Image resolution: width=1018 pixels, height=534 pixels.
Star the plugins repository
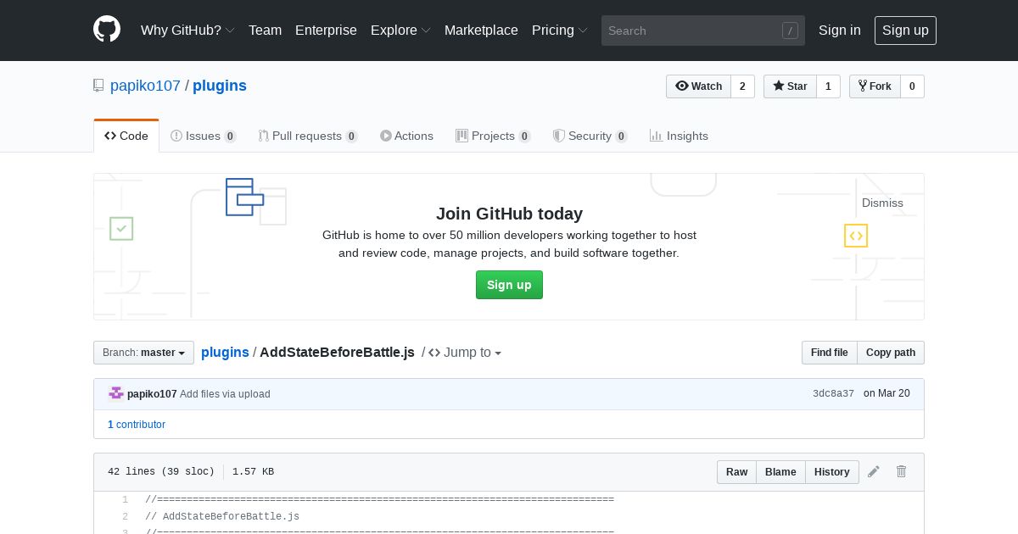click(x=790, y=86)
